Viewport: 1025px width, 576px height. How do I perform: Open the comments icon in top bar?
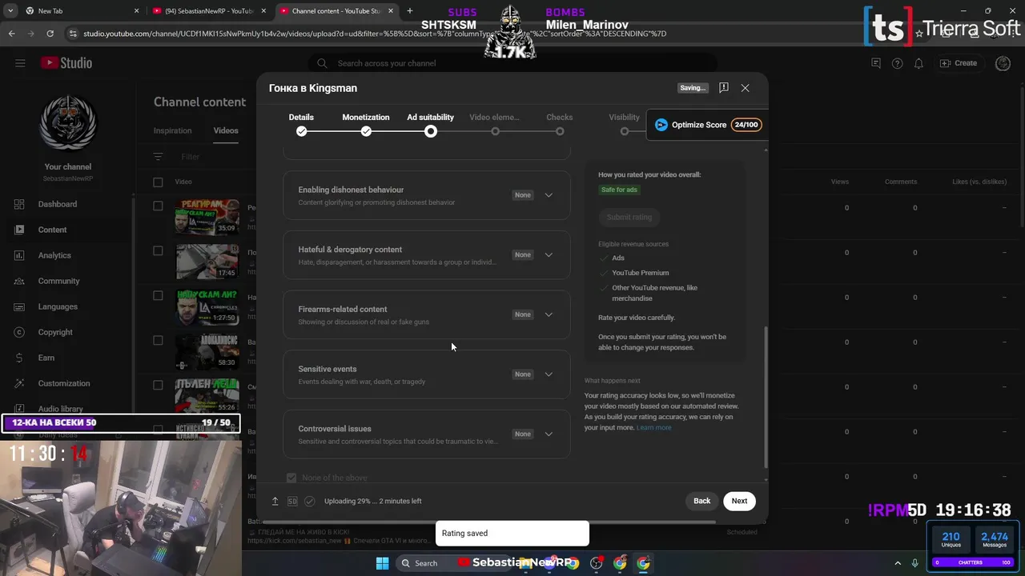pyautogui.click(x=876, y=63)
